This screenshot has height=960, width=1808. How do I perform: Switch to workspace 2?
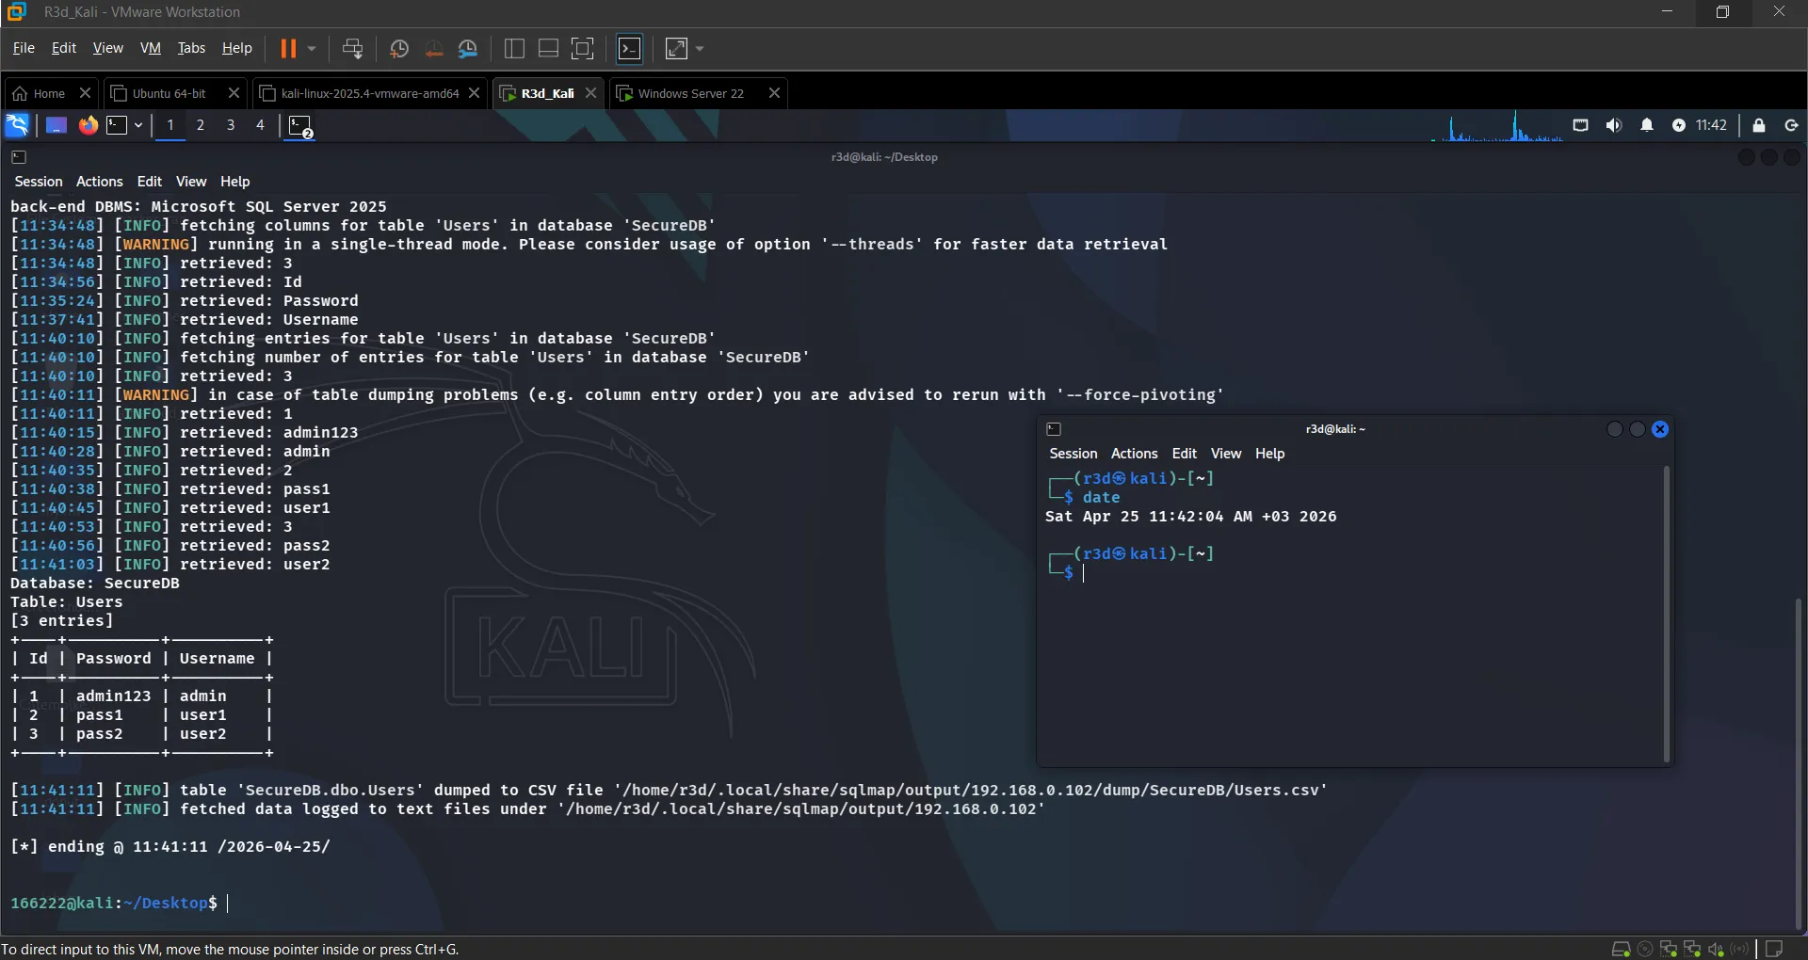pos(201,125)
